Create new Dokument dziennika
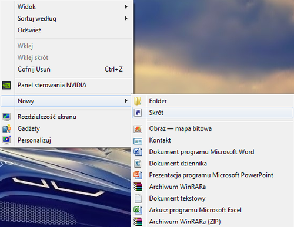This screenshot has height=227, width=294. pyautogui.click(x=213, y=164)
